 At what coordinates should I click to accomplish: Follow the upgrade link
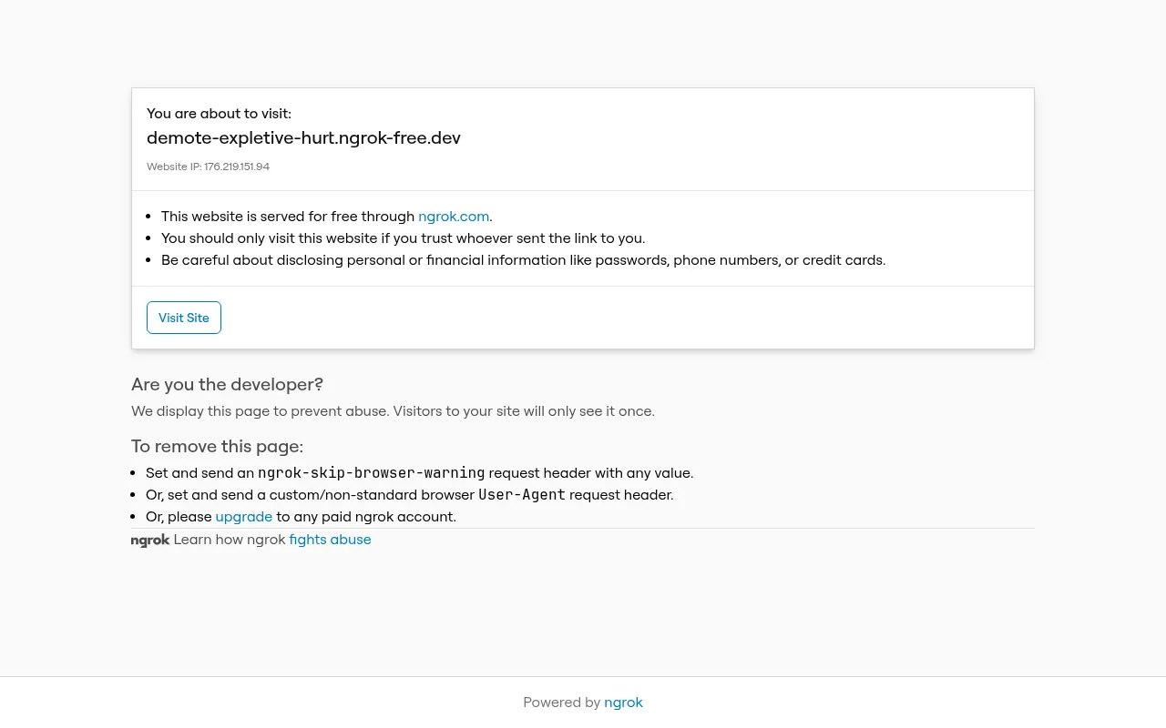(244, 517)
